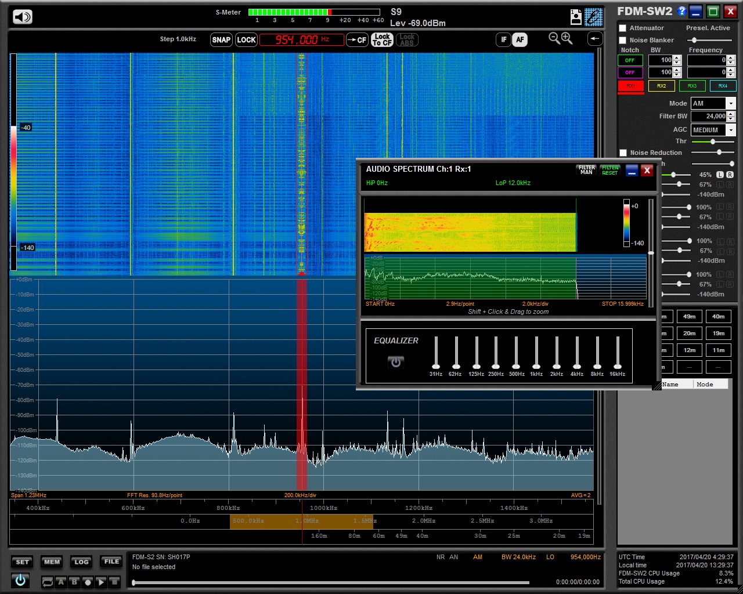Select receiver RX2
Viewport: 743px width, 594px height.
(661, 86)
